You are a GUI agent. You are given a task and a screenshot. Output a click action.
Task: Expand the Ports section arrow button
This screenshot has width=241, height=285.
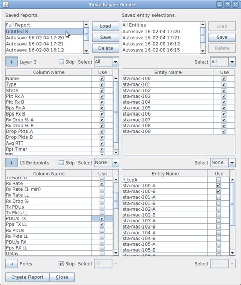[x=12, y=264]
